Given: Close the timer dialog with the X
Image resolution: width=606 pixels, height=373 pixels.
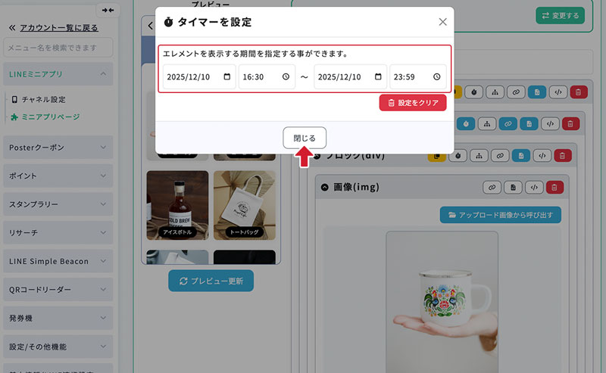Looking at the screenshot, I should 443,22.
